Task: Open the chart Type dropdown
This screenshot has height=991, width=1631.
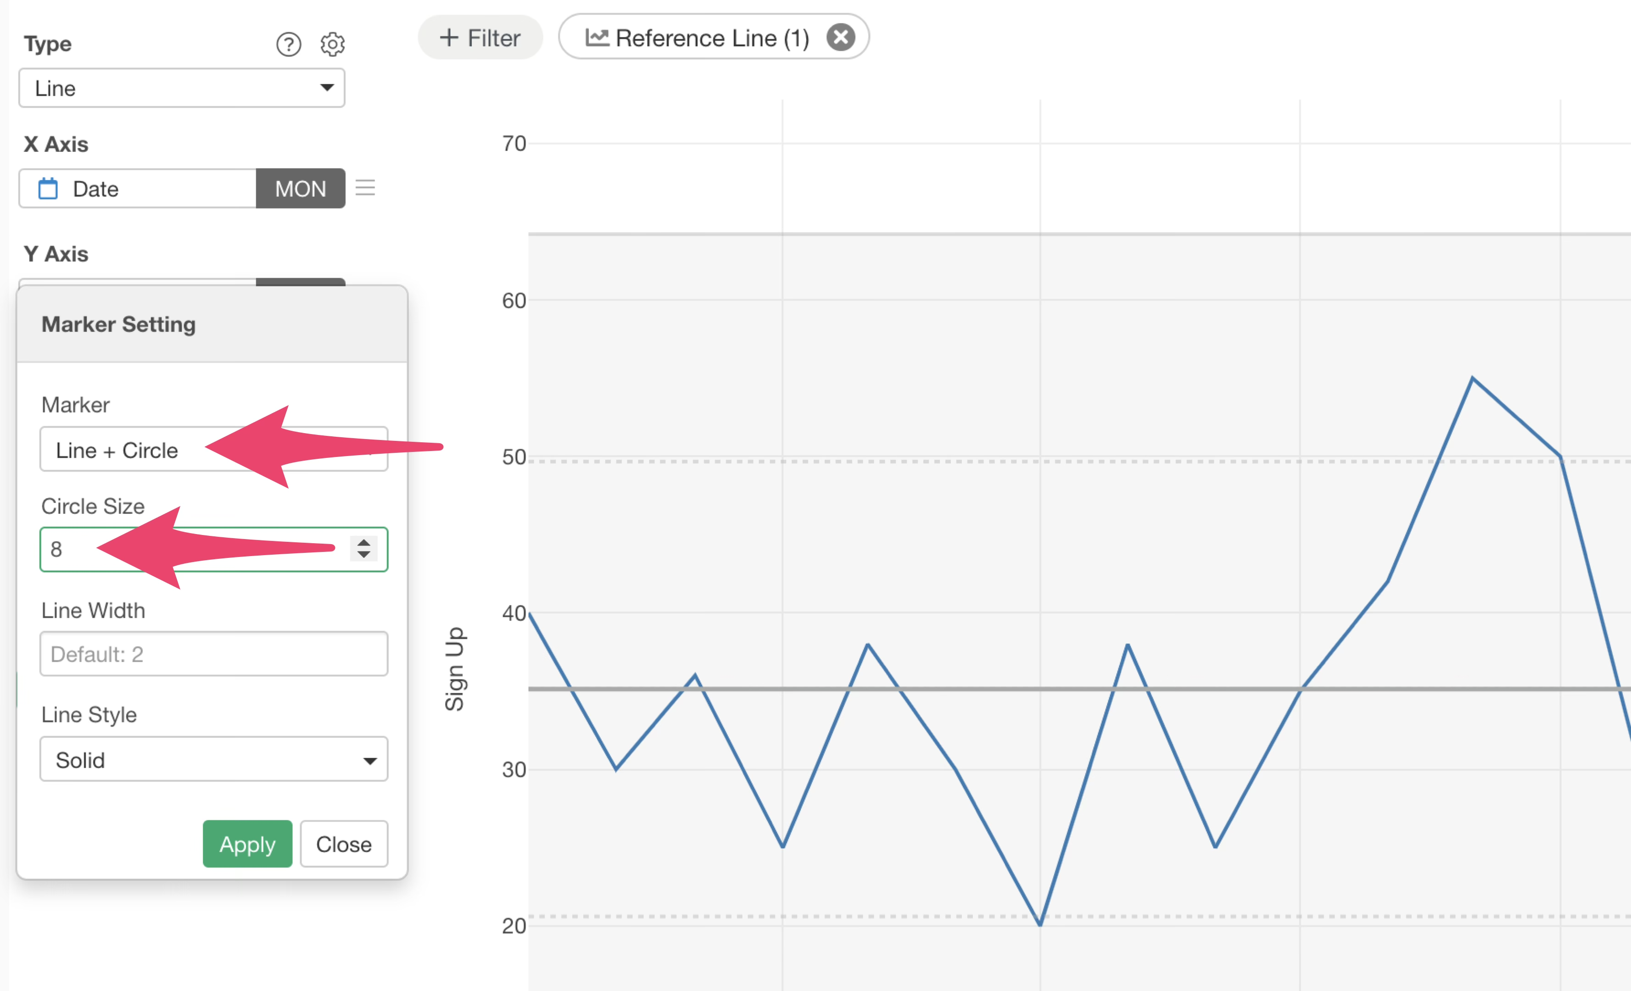Action: [x=181, y=88]
